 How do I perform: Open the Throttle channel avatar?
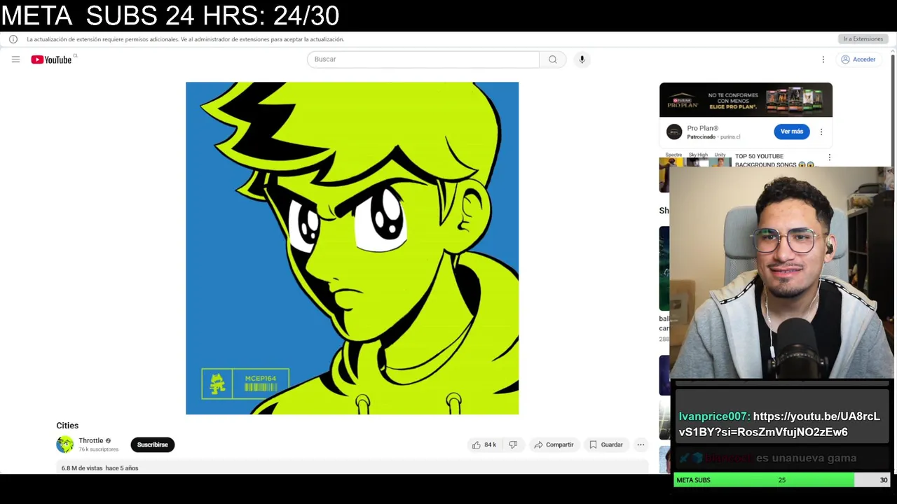coord(65,444)
